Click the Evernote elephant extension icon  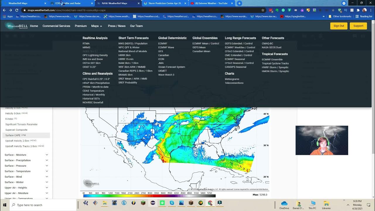pyautogui.click(x=277, y=10)
